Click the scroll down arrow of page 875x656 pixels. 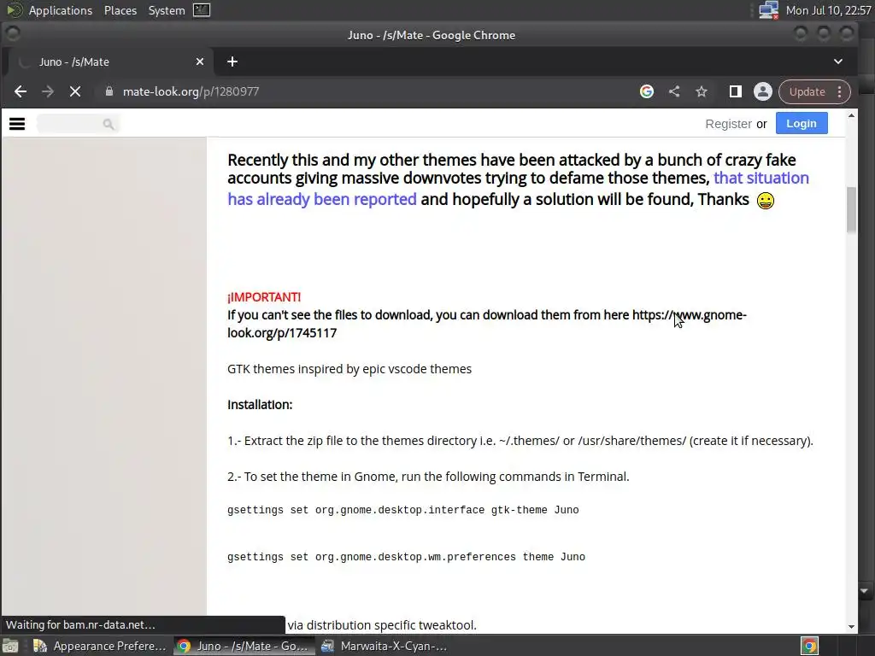(851, 626)
